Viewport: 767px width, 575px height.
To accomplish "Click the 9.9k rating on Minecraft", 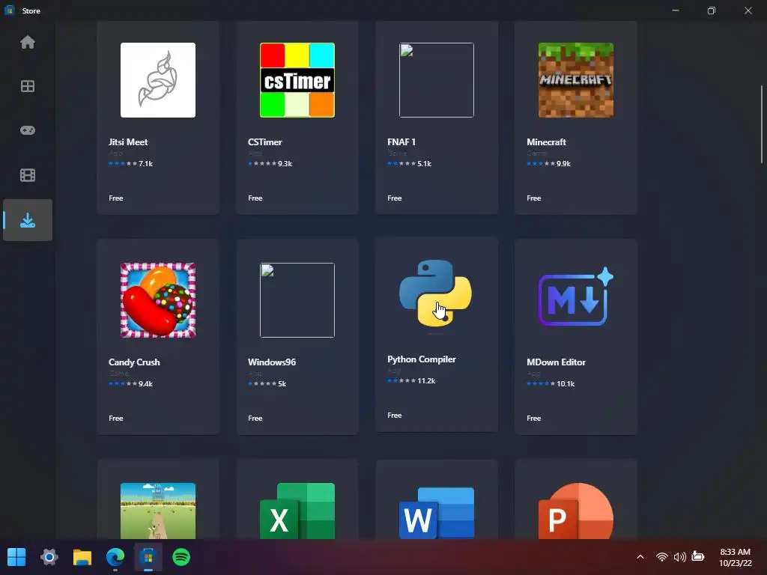I will click(563, 164).
